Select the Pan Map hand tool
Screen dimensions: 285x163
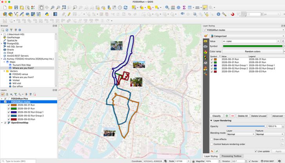point(41,7)
